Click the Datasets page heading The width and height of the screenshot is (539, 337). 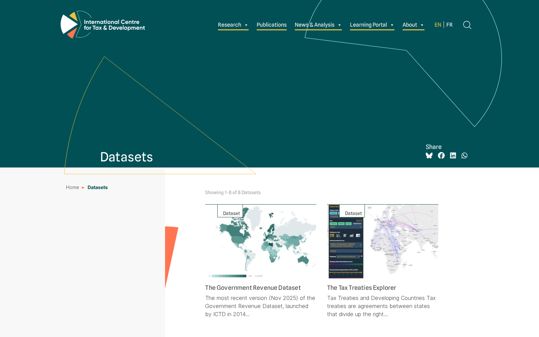click(x=127, y=157)
